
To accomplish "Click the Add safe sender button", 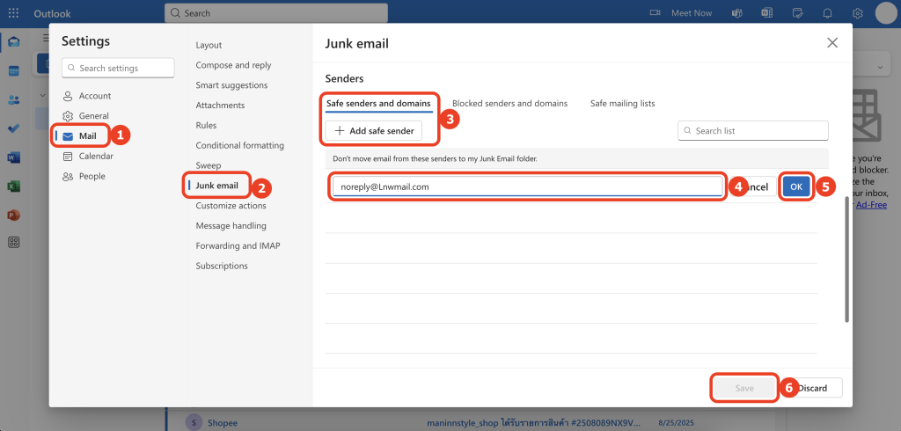I will [374, 131].
